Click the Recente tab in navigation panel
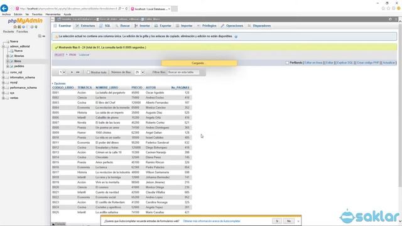 point(8,31)
